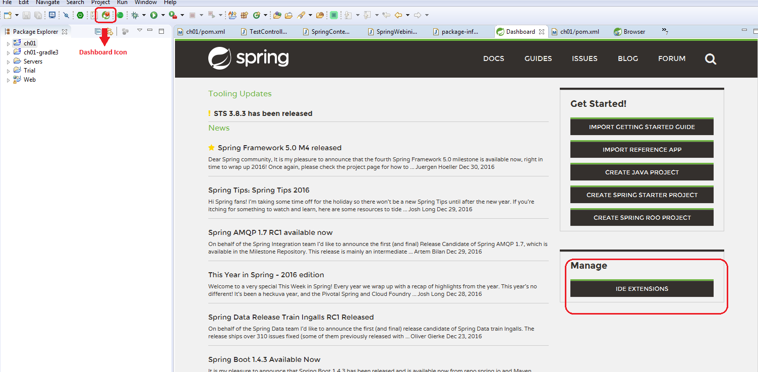Click the back navigation yellow arrow

click(x=398, y=15)
